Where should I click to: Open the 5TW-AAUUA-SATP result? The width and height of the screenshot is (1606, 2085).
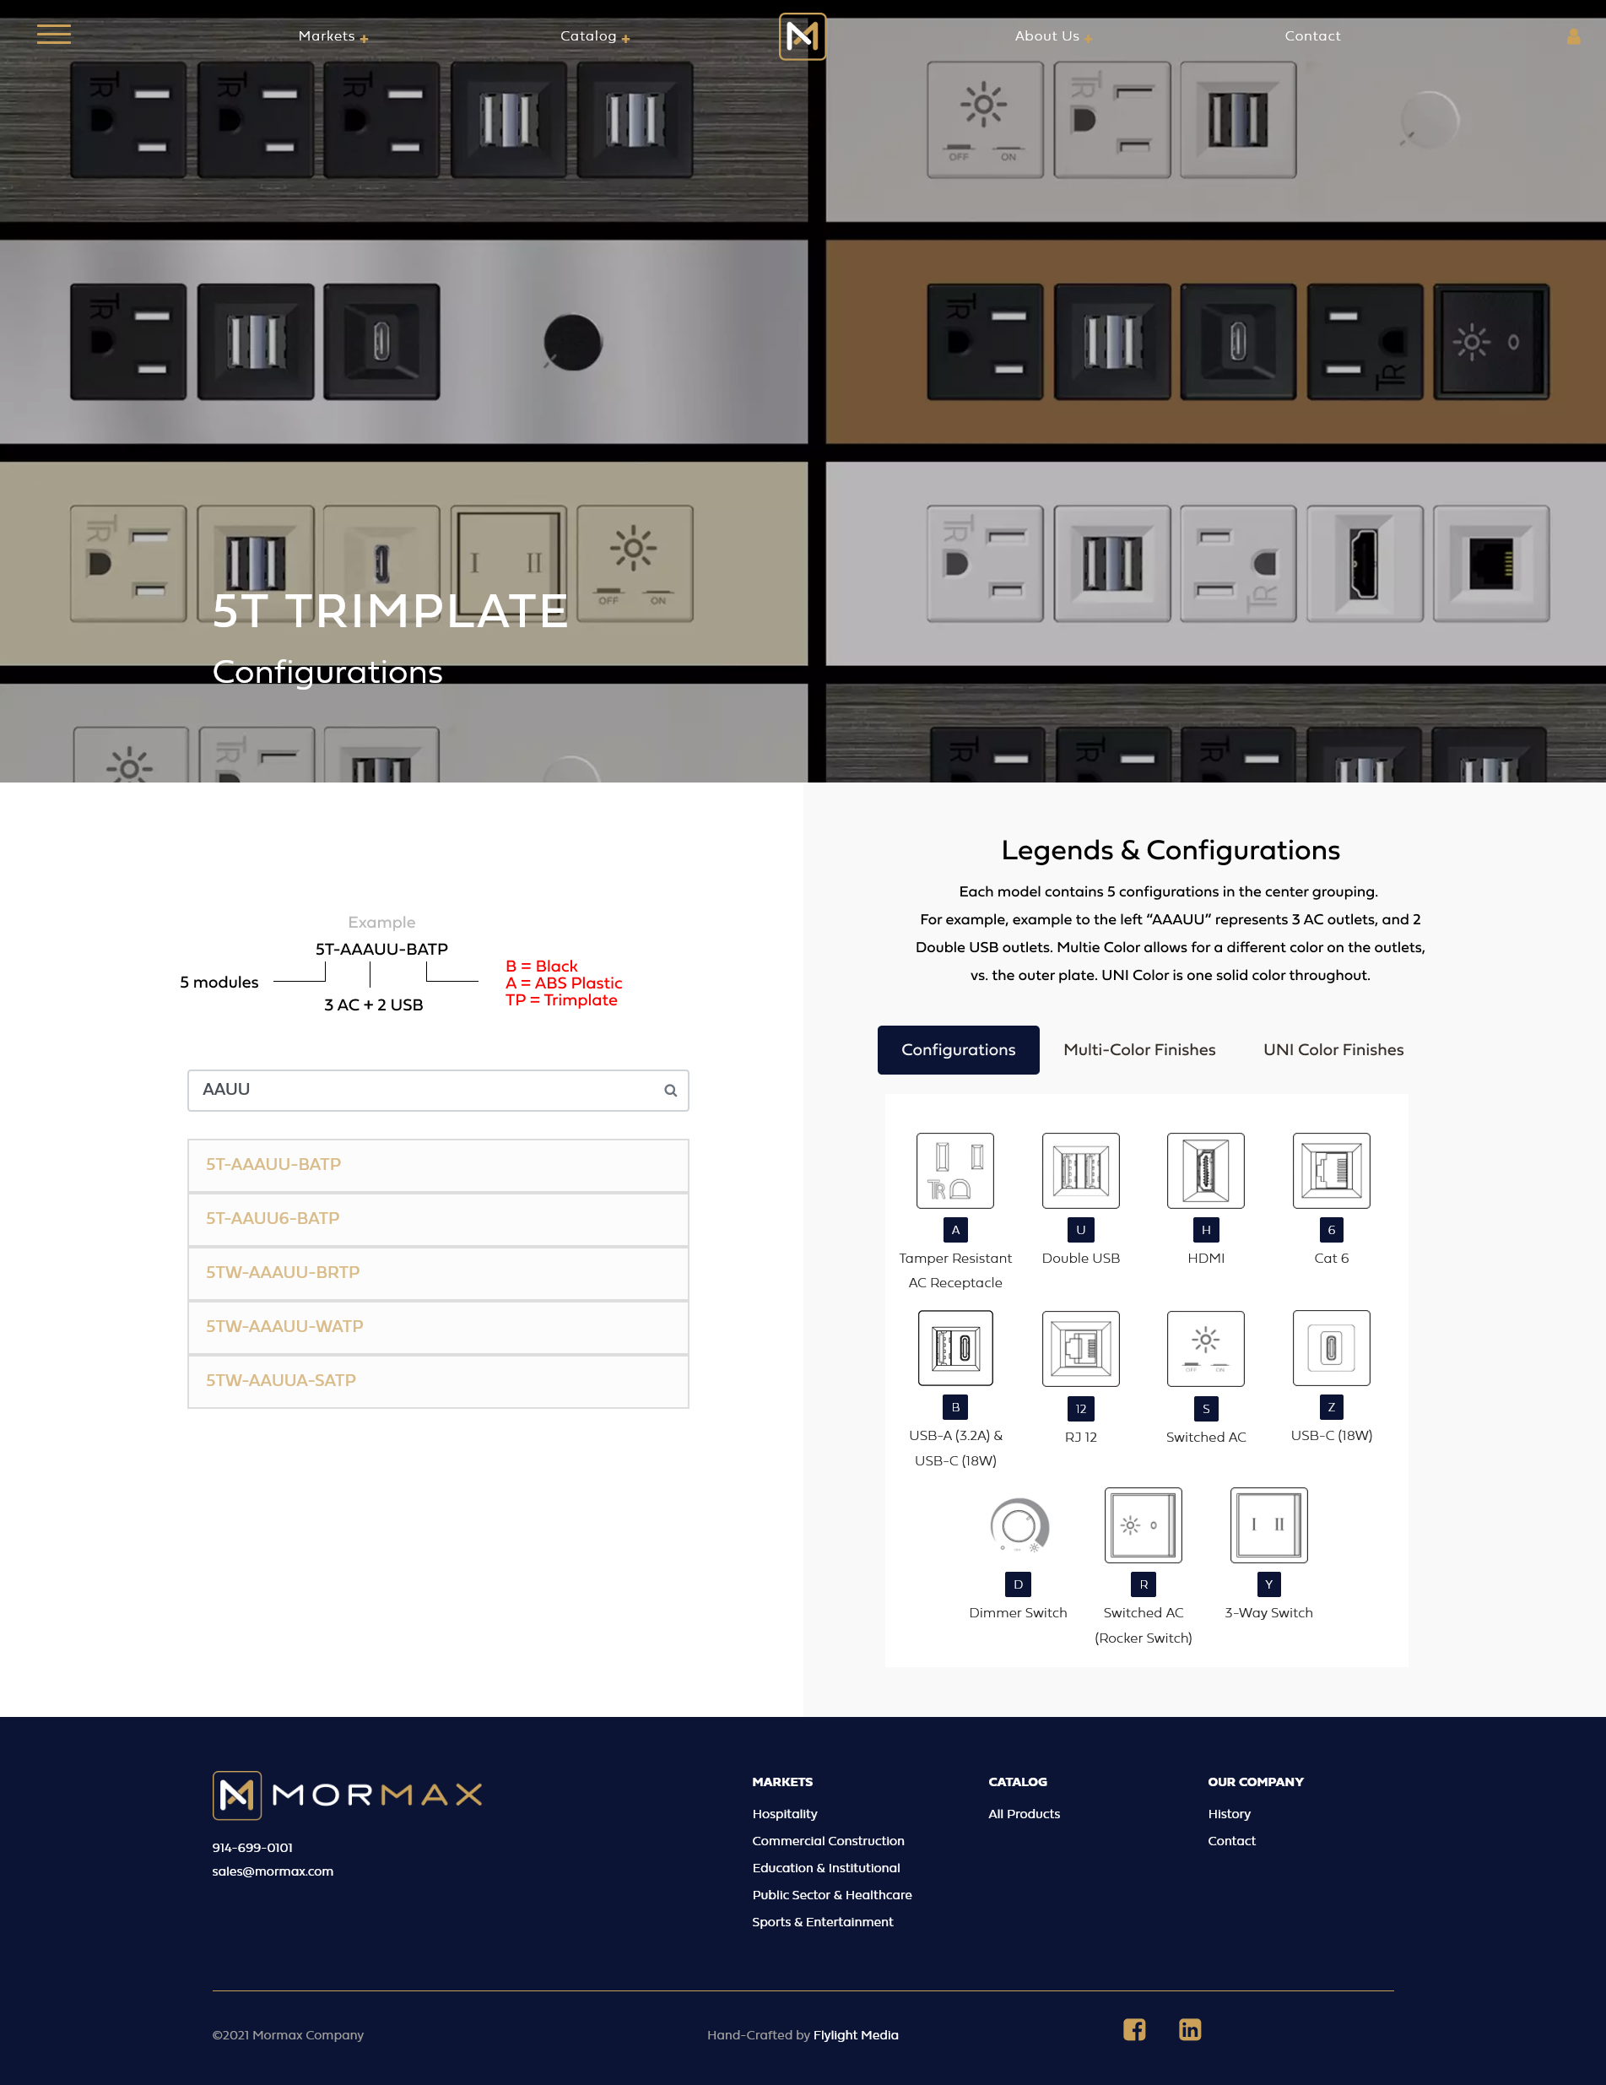[x=438, y=1380]
